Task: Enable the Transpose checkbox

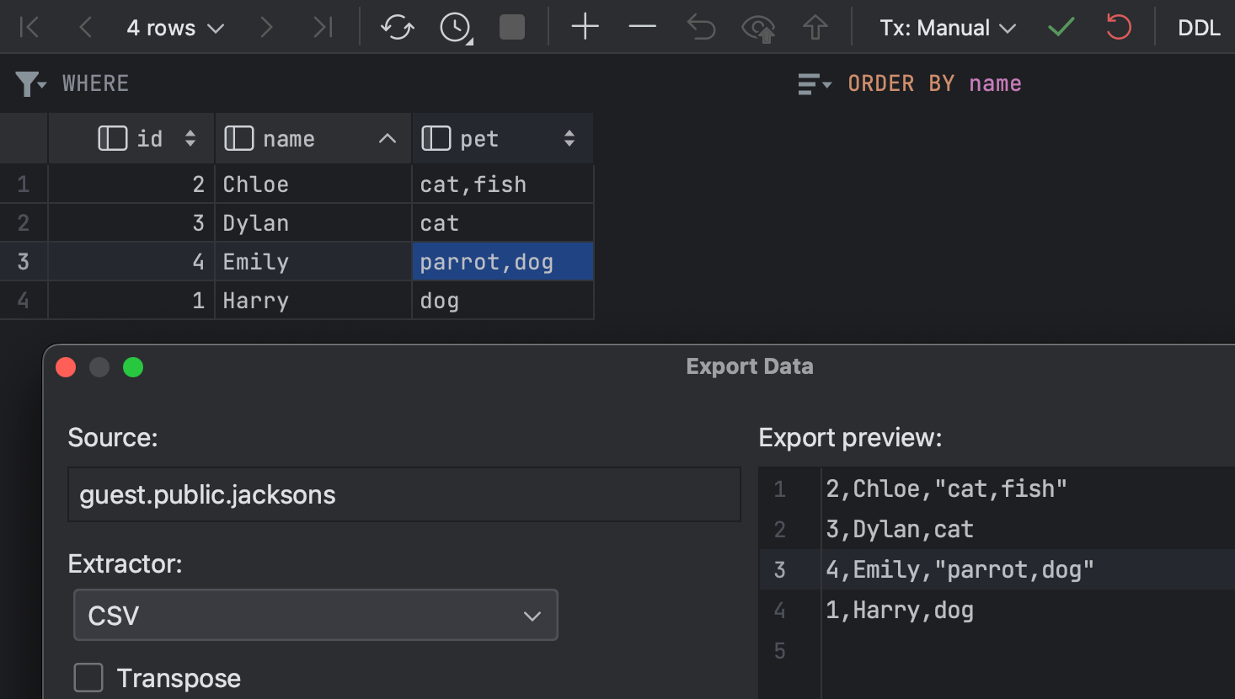Action: 88,677
